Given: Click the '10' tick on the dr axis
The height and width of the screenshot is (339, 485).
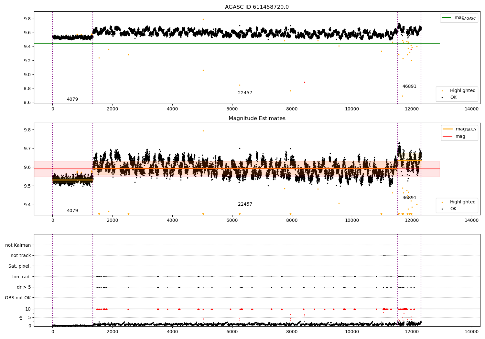Looking at the screenshot, I should tap(28, 309).
